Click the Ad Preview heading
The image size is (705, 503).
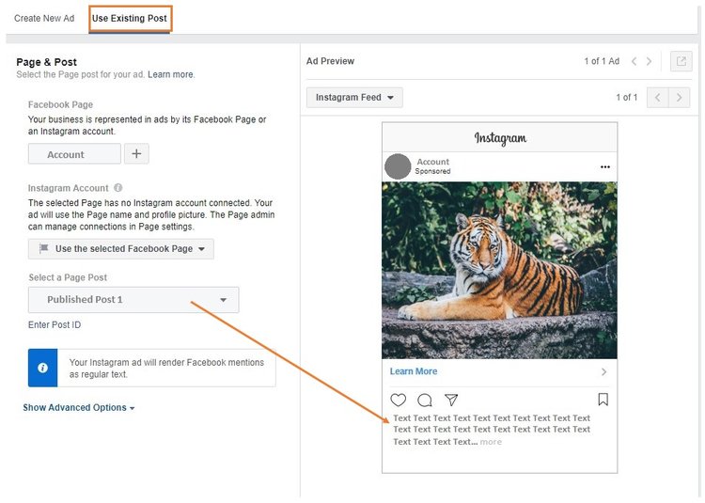(x=331, y=62)
